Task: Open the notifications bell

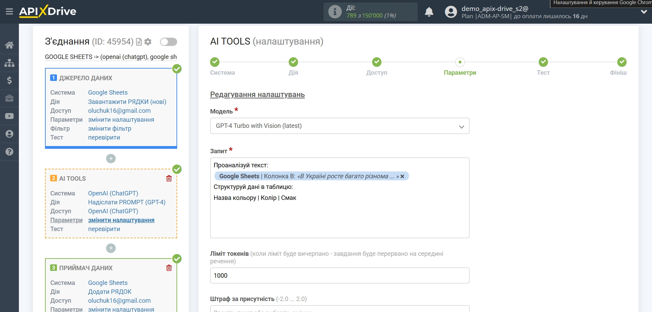Action: click(x=429, y=12)
